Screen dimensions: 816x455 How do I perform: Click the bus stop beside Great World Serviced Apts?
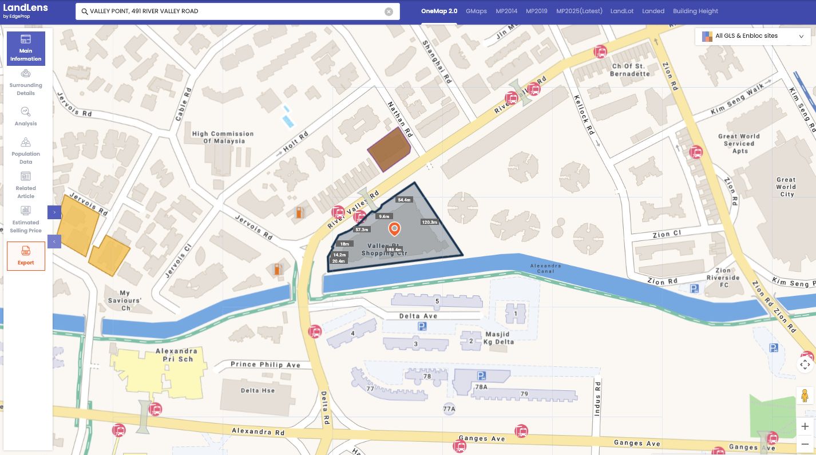pos(696,152)
